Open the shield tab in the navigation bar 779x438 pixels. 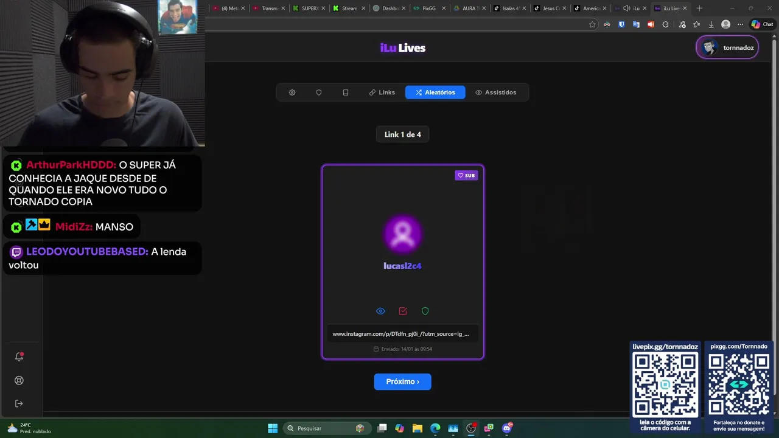319,92
